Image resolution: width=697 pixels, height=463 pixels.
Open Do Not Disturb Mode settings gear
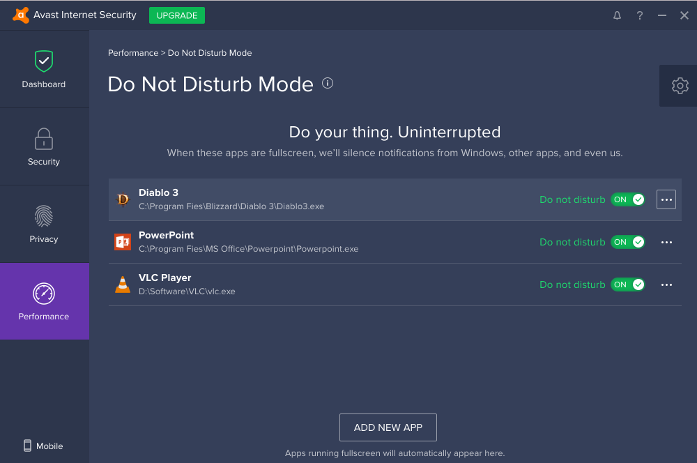[680, 85]
